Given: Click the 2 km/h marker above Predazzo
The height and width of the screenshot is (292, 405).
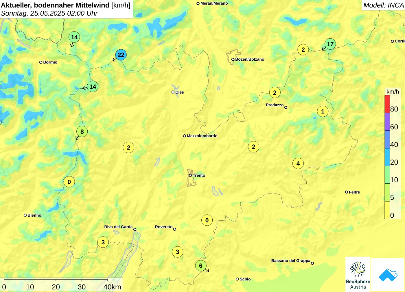Looking at the screenshot, I should point(275,93).
